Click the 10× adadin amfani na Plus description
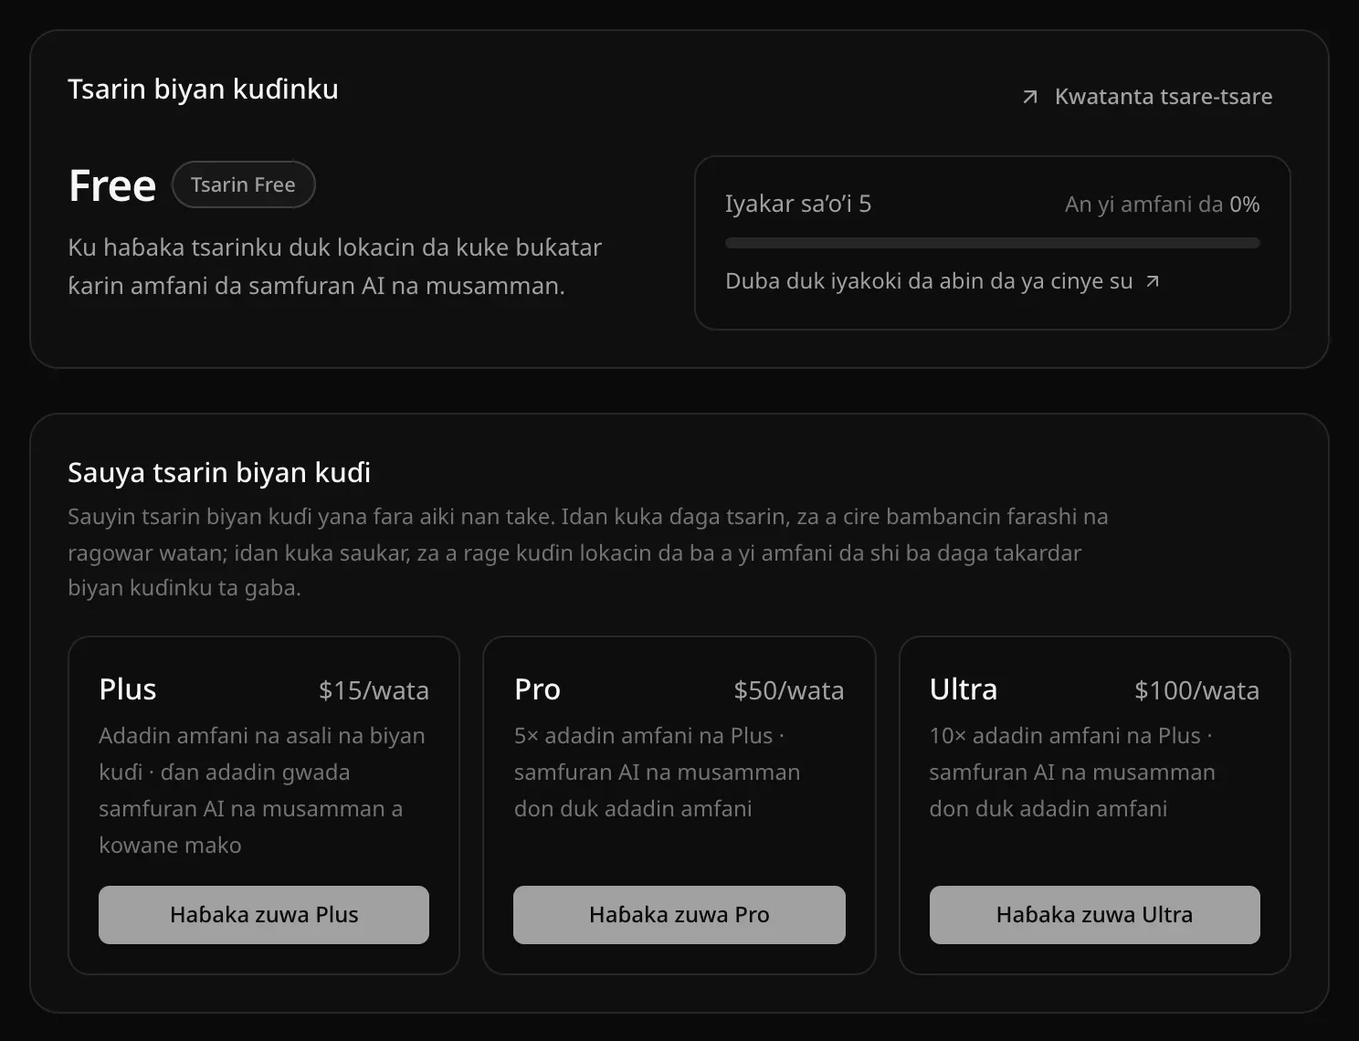This screenshot has width=1359, height=1041. pyautogui.click(x=1072, y=773)
